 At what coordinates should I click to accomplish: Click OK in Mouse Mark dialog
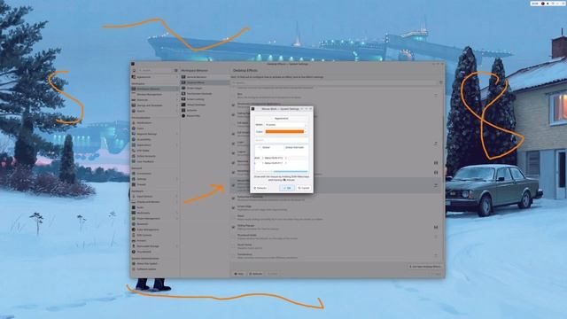coord(287,188)
